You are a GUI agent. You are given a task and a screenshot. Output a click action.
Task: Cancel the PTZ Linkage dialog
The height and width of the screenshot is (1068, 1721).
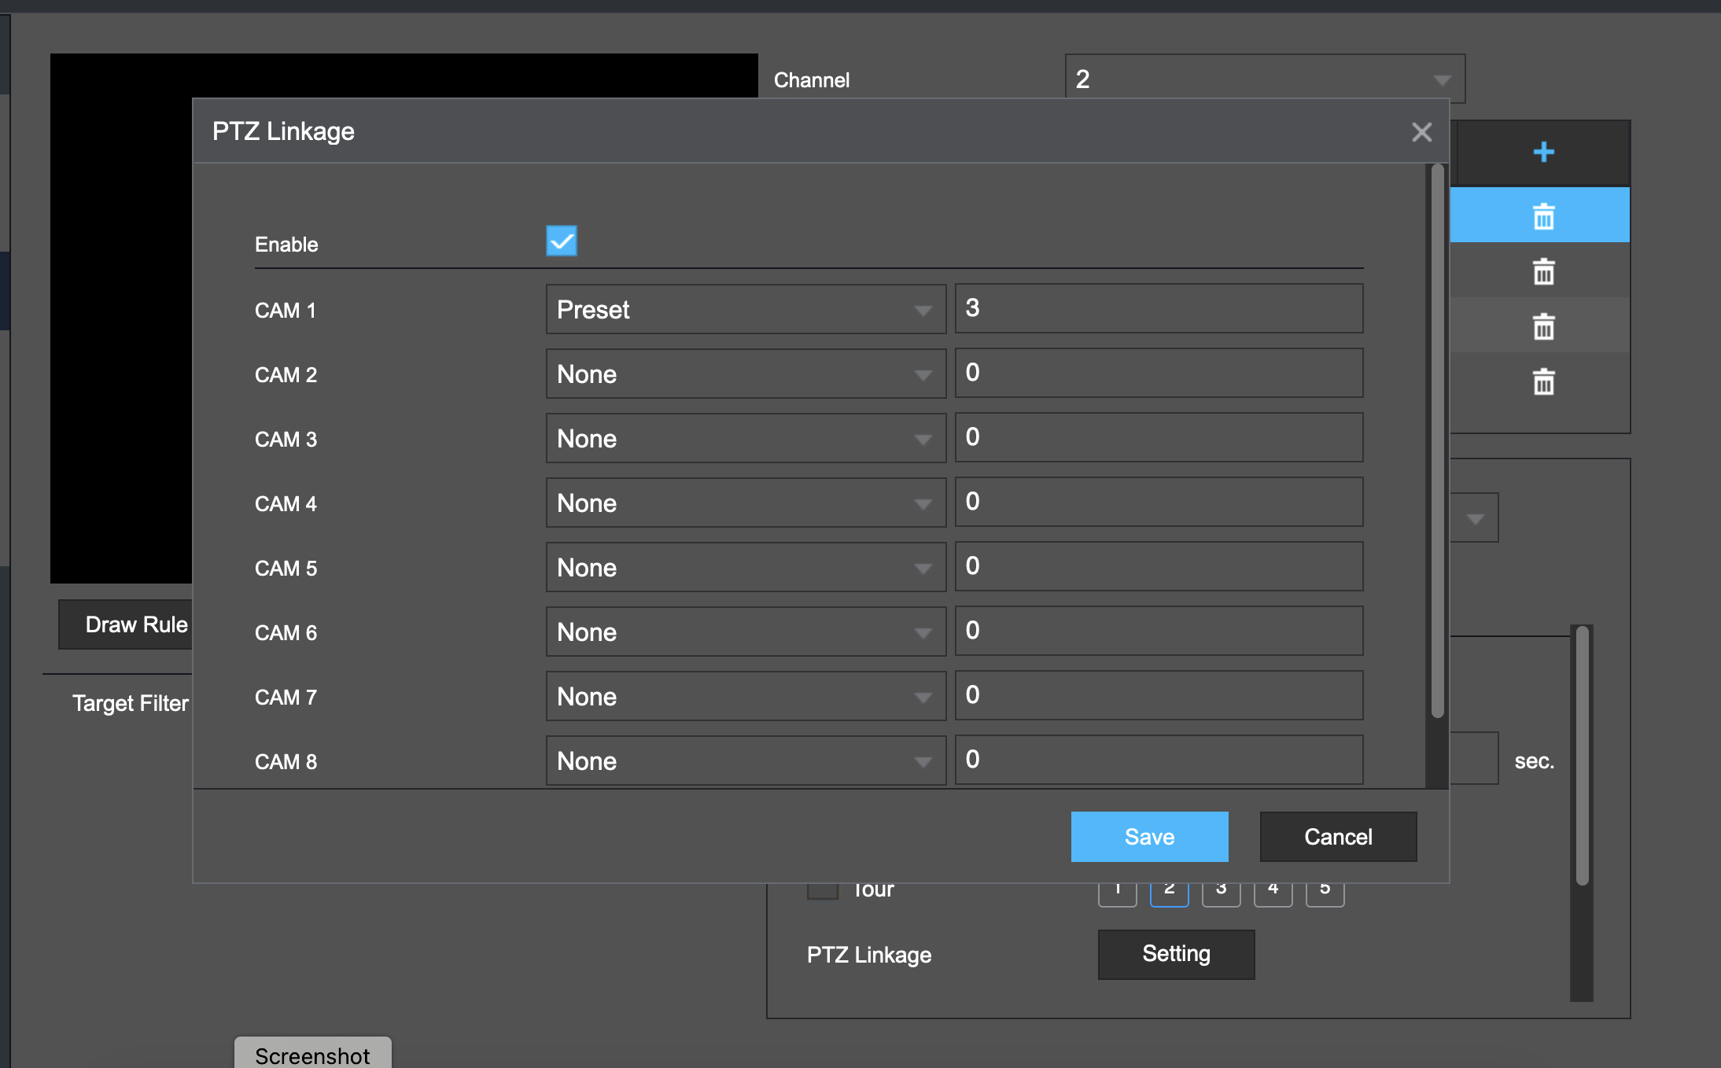1338,837
